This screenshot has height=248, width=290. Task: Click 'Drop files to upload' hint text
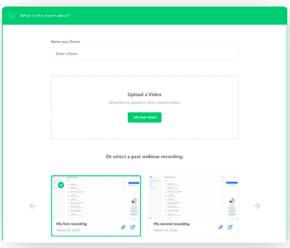pos(144,103)
